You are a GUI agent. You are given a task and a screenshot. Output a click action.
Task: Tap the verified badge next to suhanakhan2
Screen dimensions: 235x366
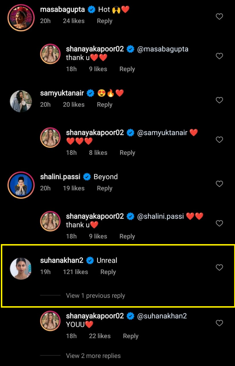pyautogui.click(x=90, y=260)
